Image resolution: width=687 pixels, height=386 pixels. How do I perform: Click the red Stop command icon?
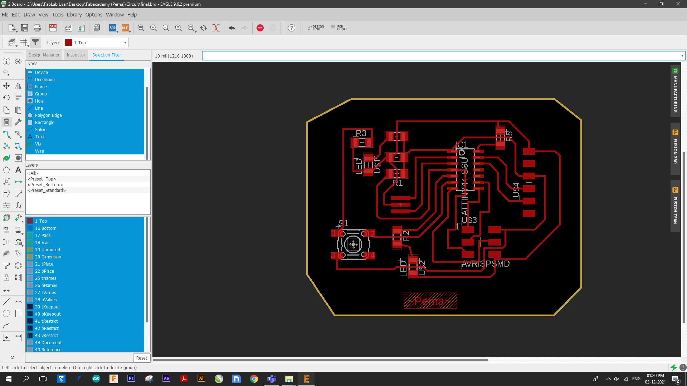[260, 28]
